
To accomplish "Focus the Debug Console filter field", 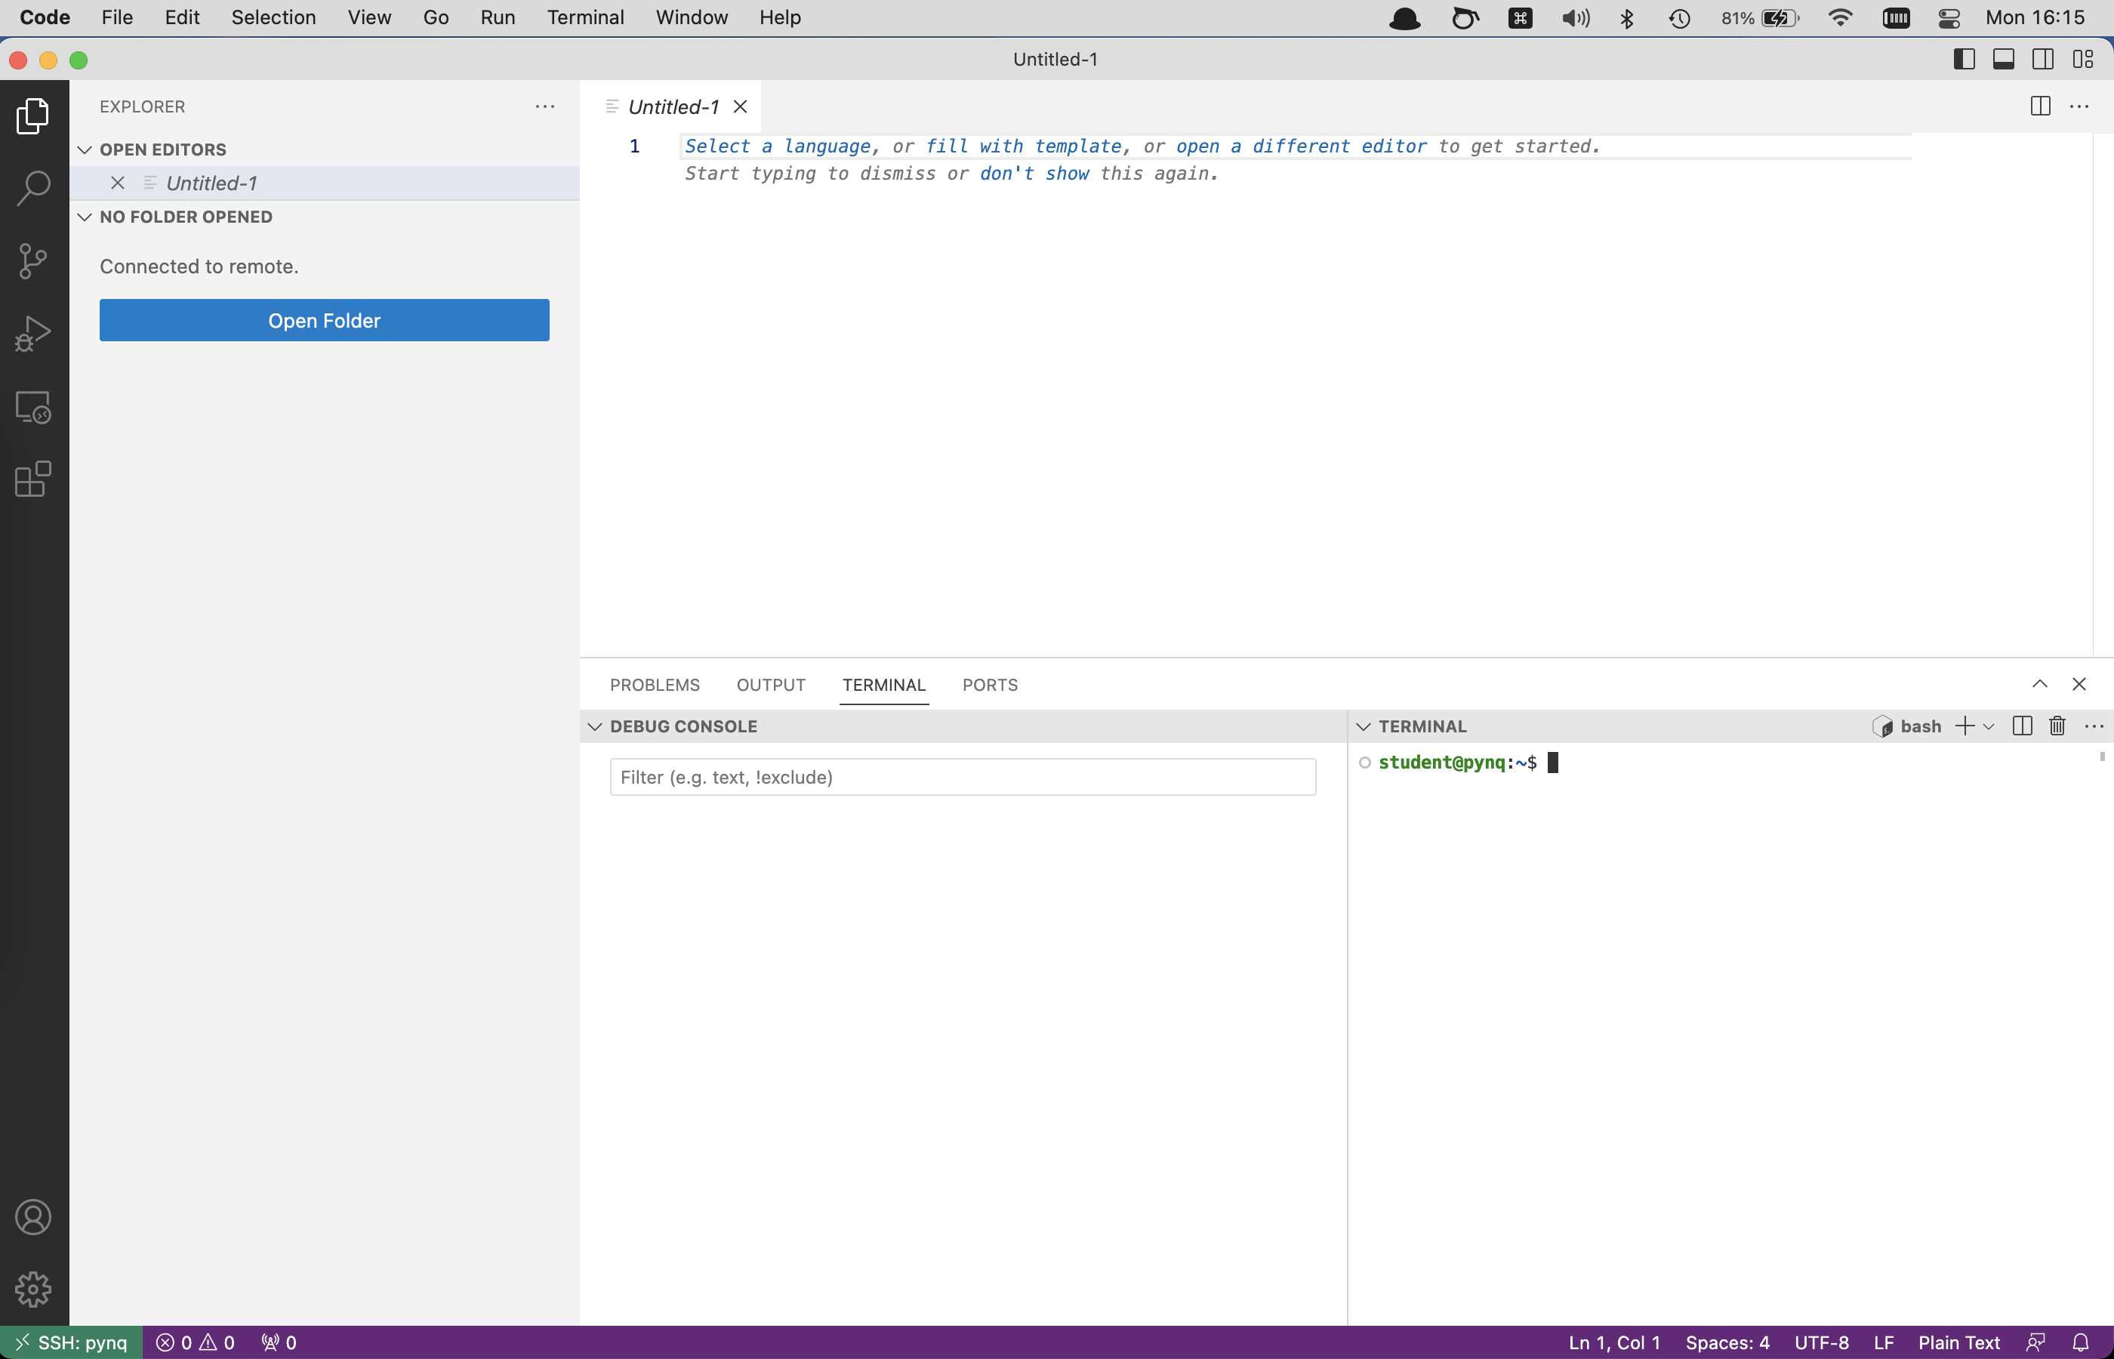I will point(963,777).
